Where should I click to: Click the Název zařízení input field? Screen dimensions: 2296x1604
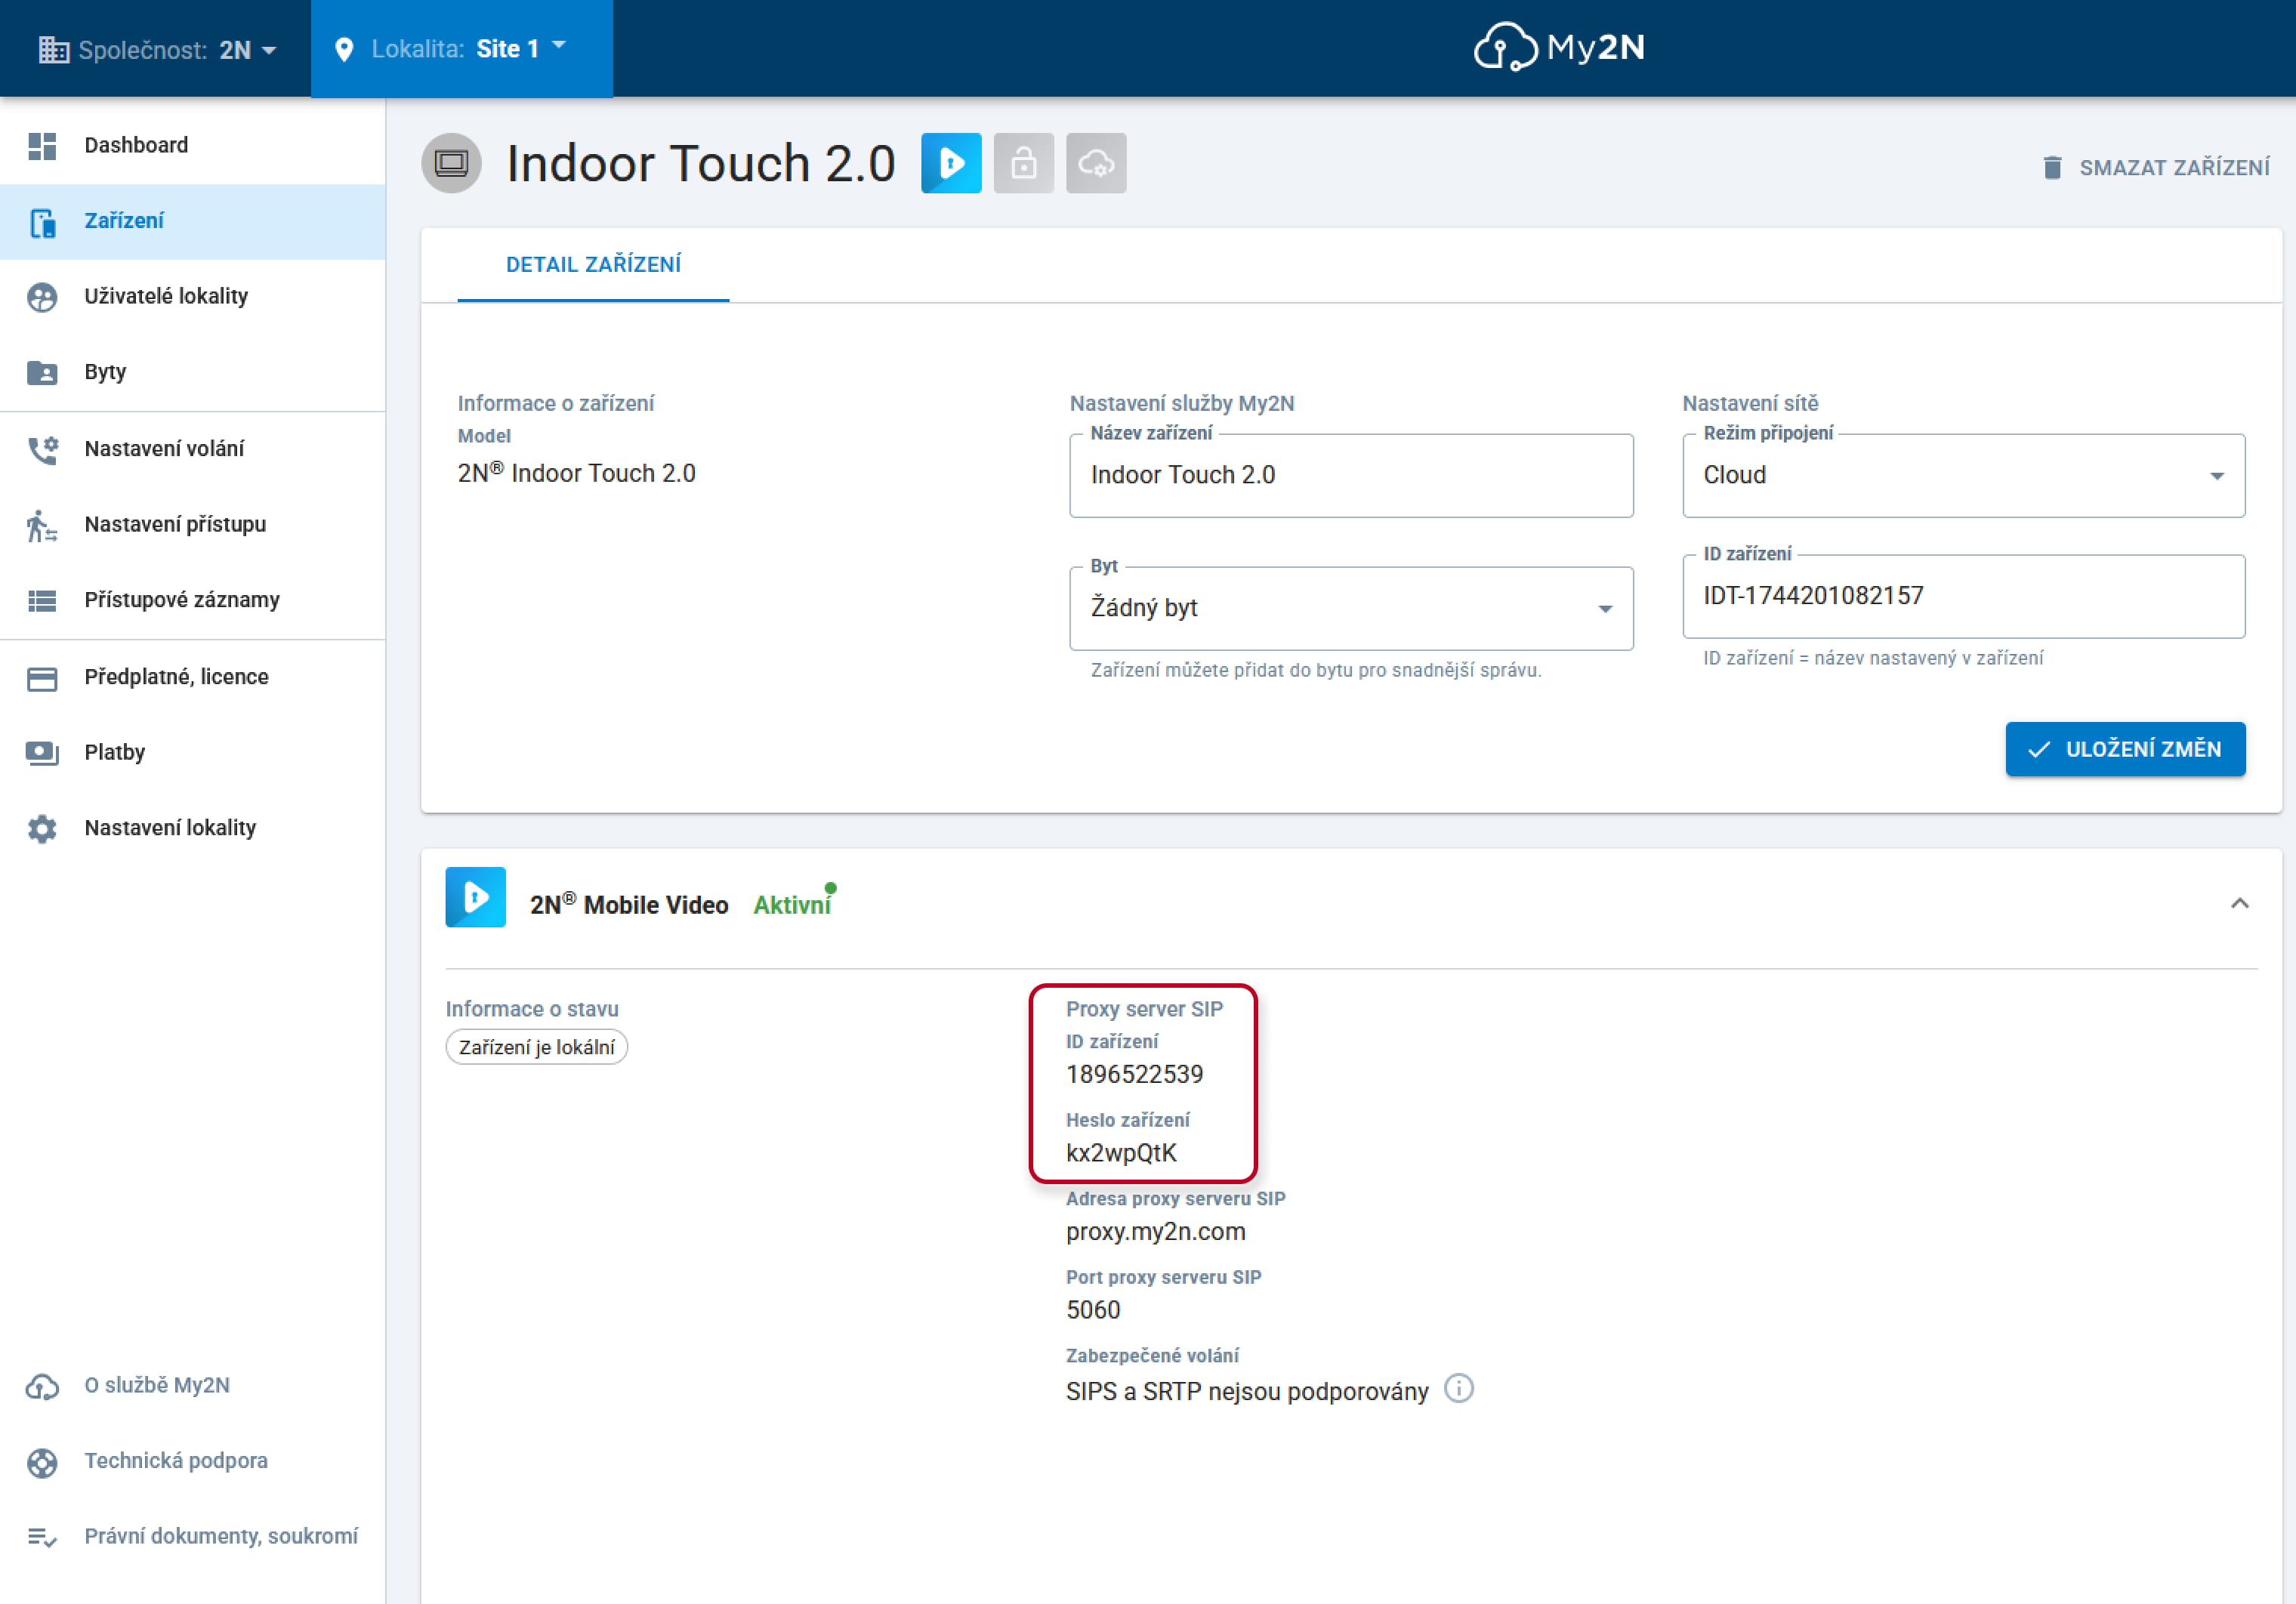pyautogui.click(x=1351, y=475)
